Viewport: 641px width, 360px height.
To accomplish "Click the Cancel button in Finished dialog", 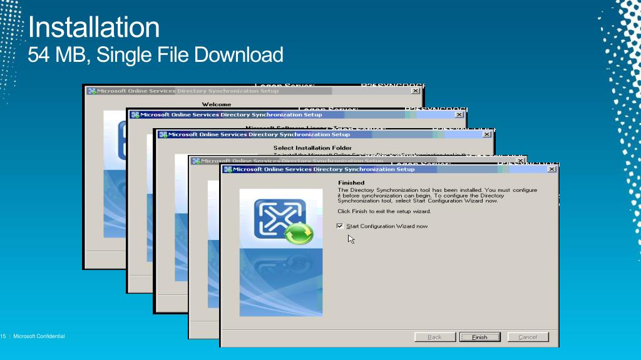I will click(528, 337).
